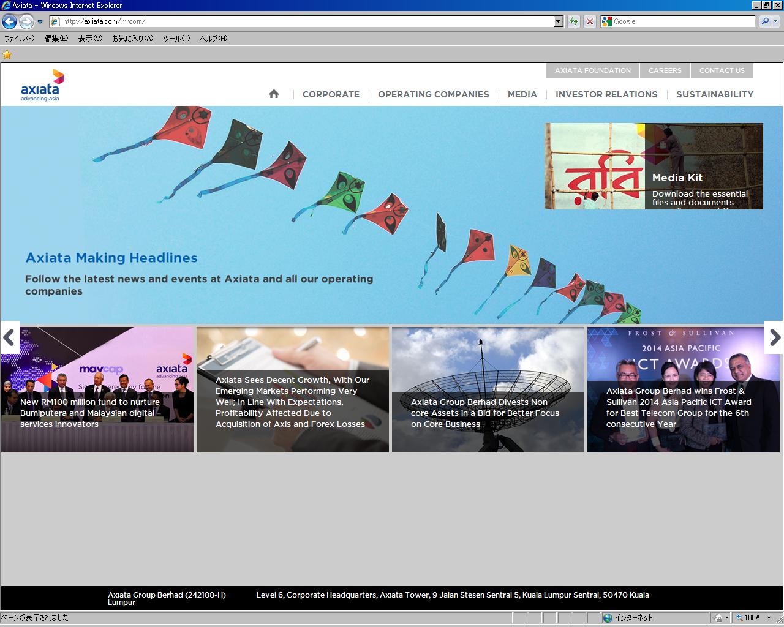Open the INVESTOR RELATIONS navigation item
Screen dimensions: 784x627
pyautogui.click(x=606, y=94)
